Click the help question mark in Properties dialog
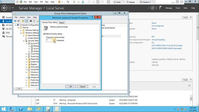 (x=92, y=17)
